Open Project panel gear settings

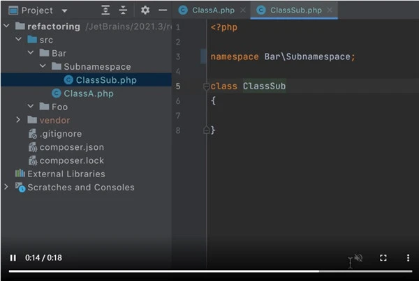click(x=145, y=10)
